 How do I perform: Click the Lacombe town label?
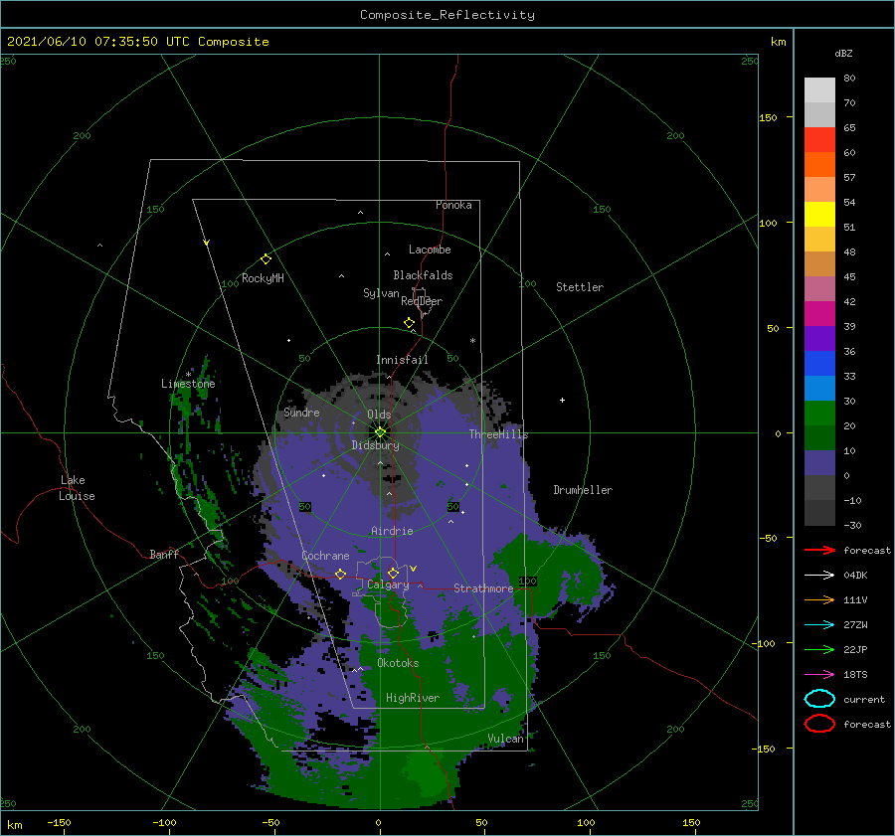coord(430,250)
